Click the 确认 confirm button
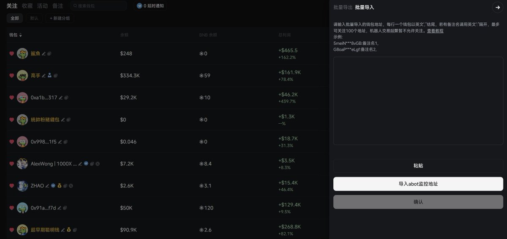The image size is (507, 239). (418, 202)
